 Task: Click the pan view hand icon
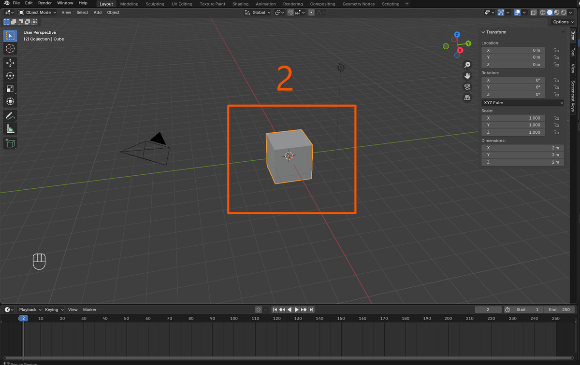coord(467,76)
